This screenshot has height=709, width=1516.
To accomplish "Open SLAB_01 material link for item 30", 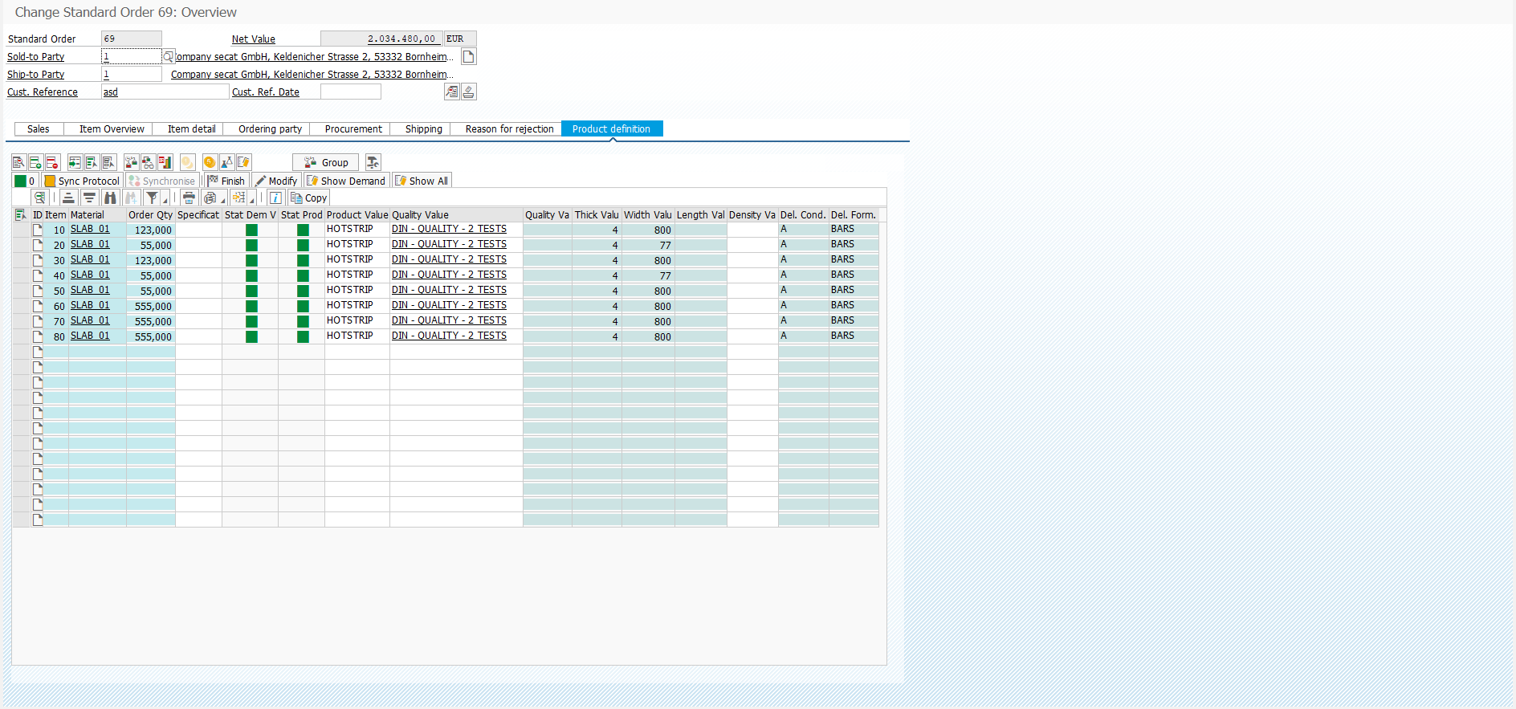I will [90, 259].
